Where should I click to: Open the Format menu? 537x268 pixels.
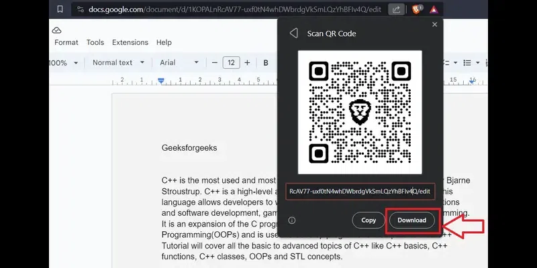click(66, 42)
